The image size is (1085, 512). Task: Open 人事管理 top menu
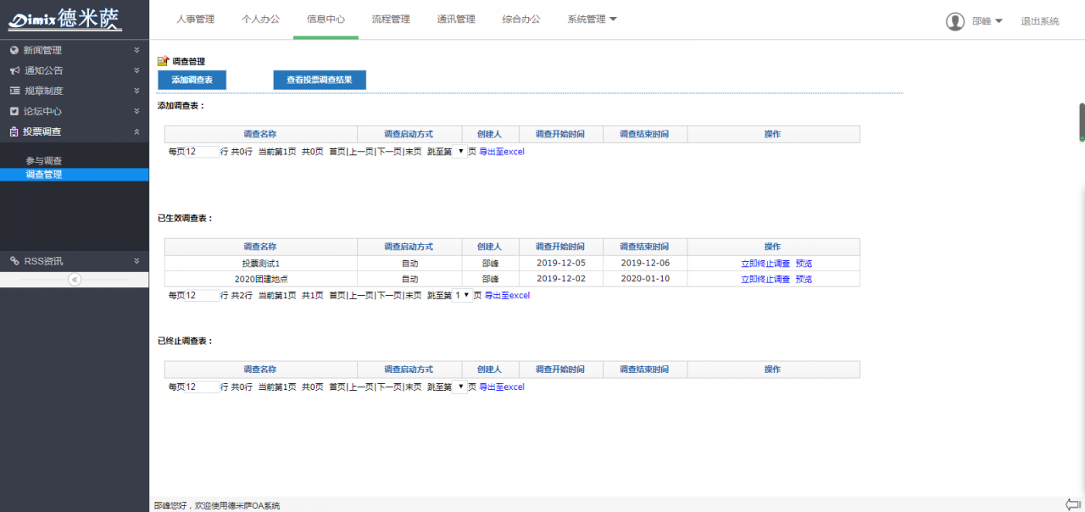pos(196,19)
